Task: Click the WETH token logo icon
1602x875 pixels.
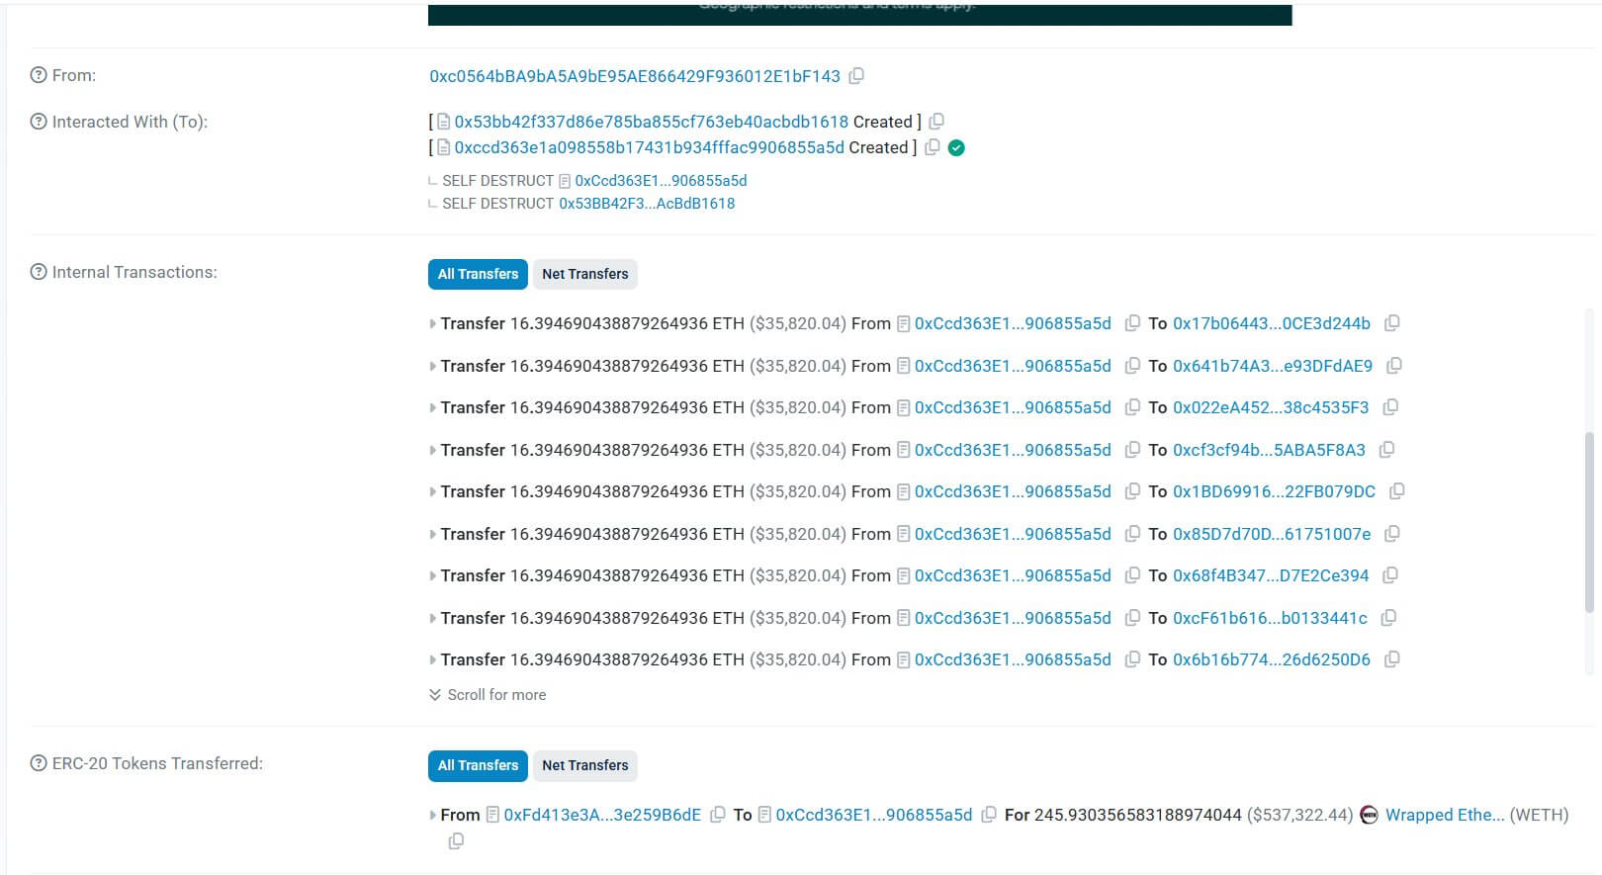Action: (1369, 815)
